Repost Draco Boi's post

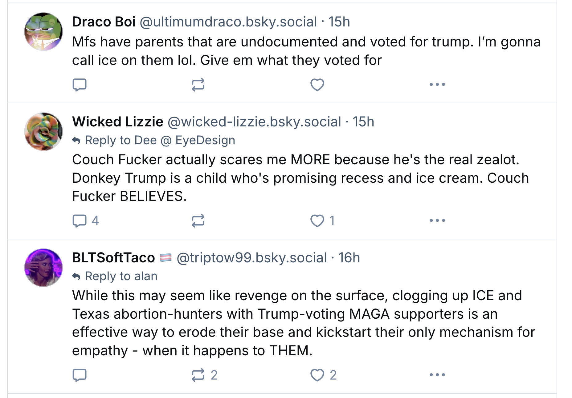[x=198, y=85]
